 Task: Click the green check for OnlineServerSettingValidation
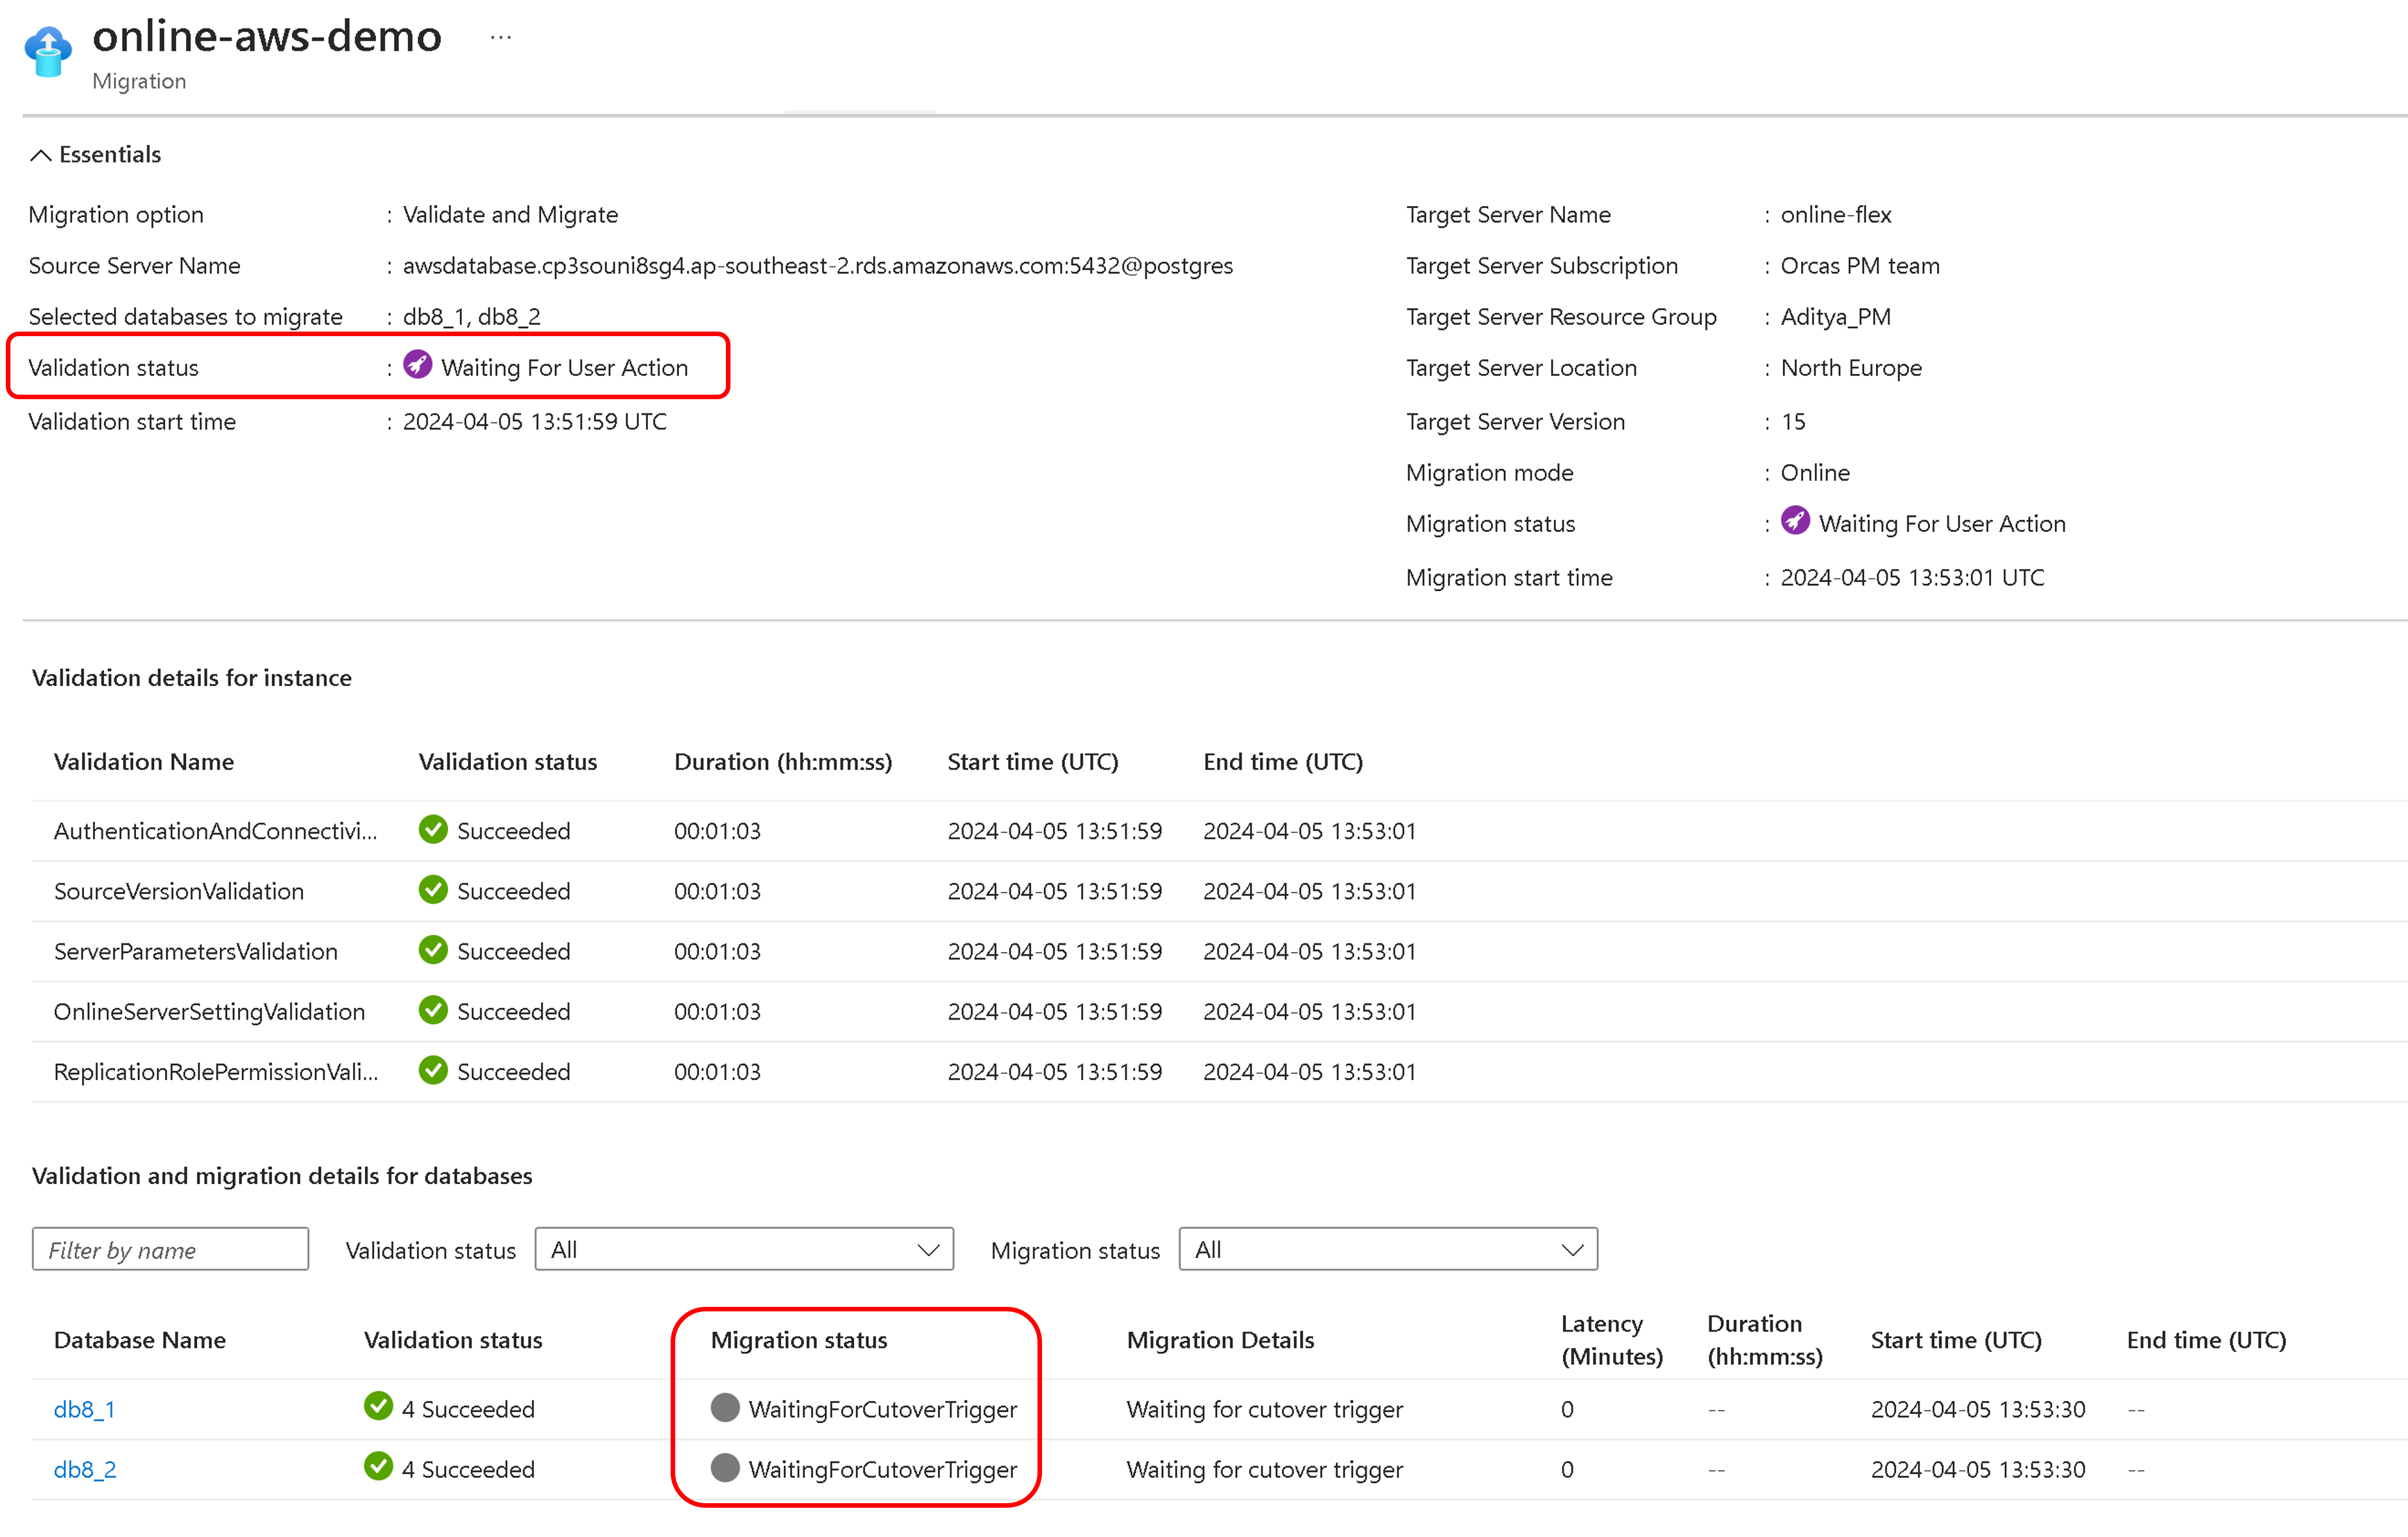[x=433, y=1010]
